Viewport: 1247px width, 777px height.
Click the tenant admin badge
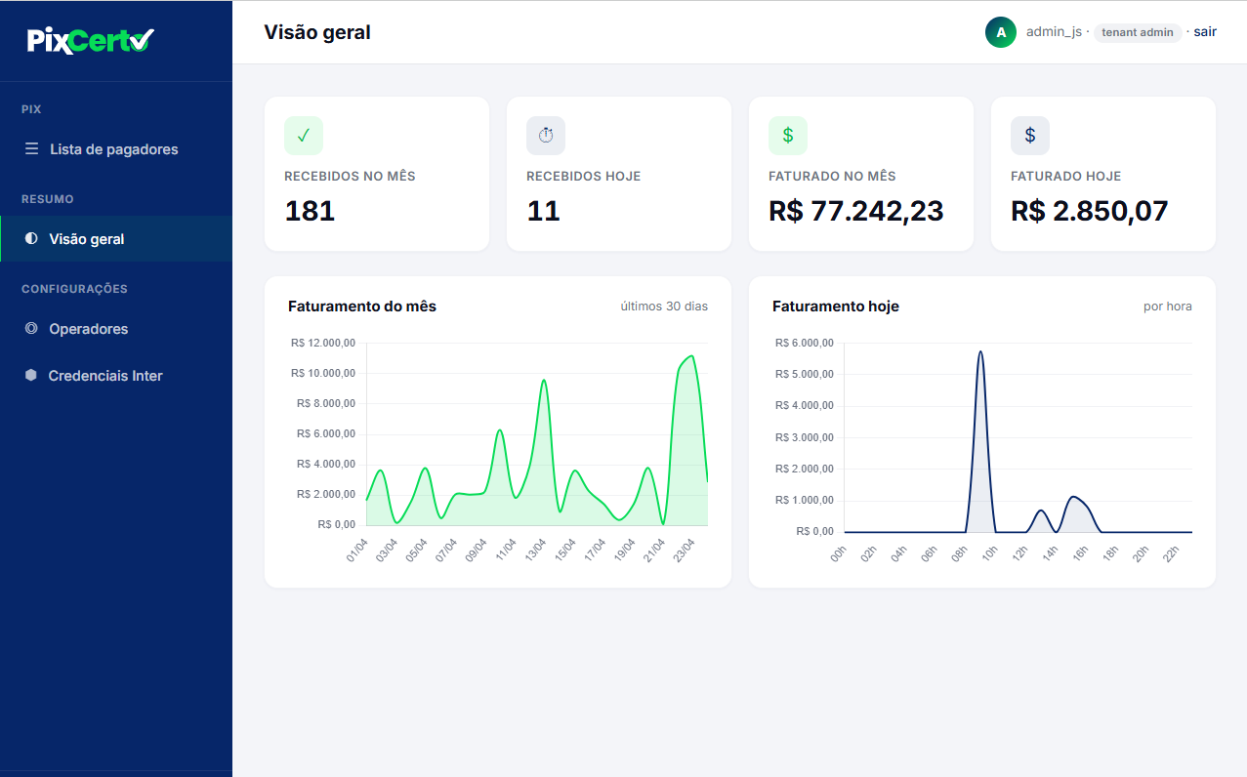click(1138, 32)
